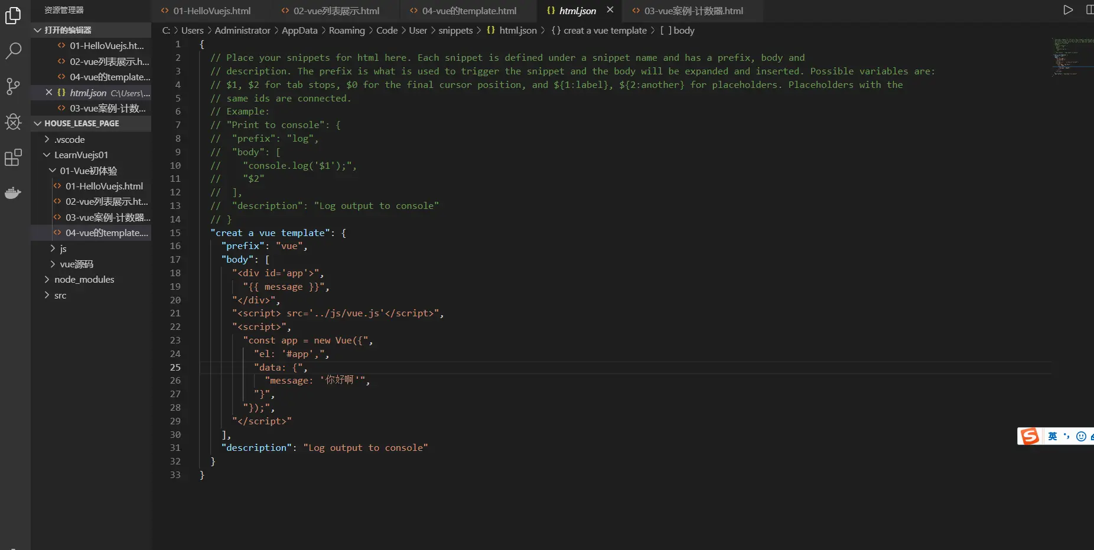Close the html.json editor tab
1094x550 pixels.
[610, 10]
